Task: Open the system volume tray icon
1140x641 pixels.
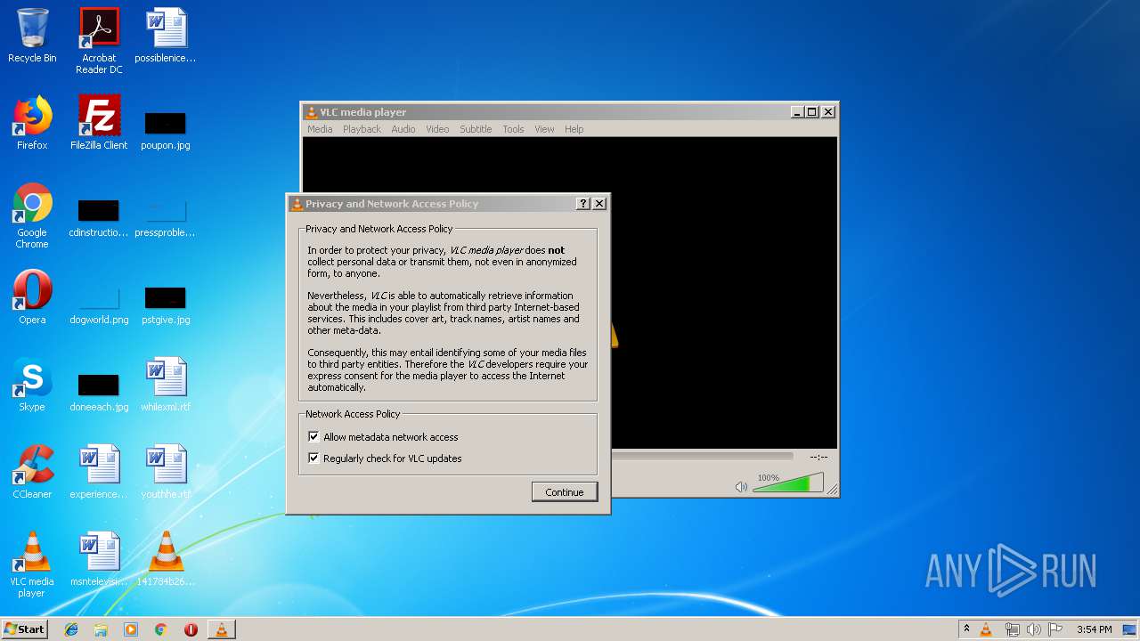Action: click(1033, 629)
